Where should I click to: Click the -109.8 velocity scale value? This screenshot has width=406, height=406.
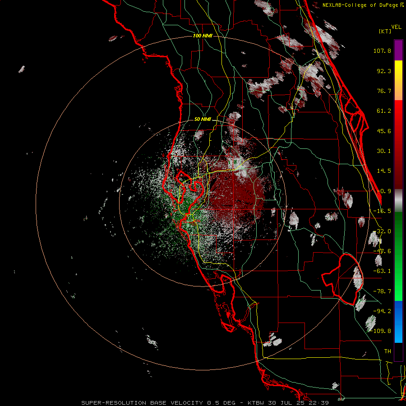point(380,331)
